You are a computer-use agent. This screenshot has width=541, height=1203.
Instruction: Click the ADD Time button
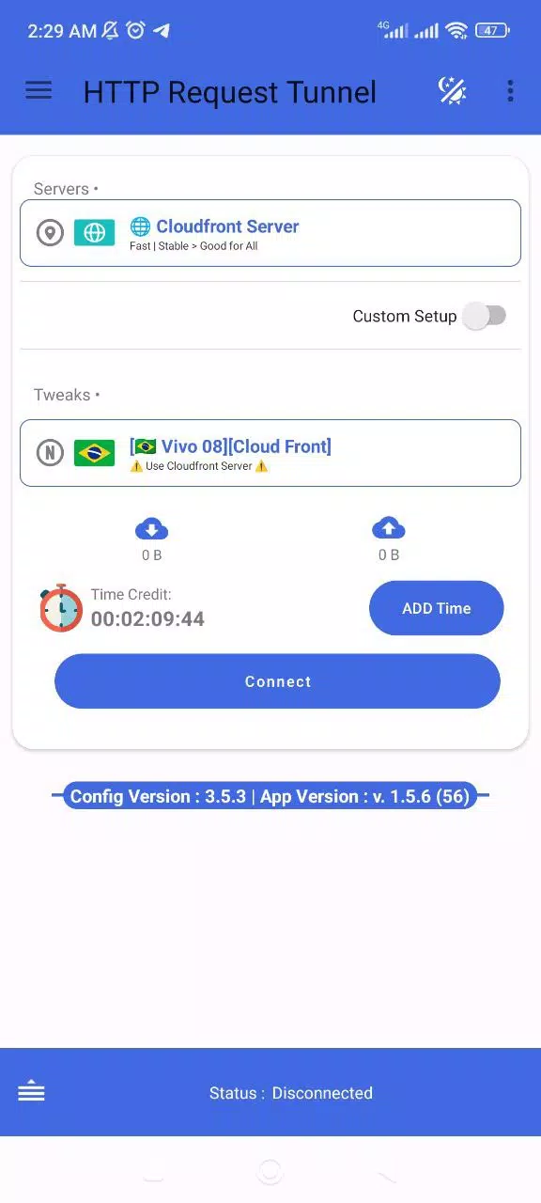pos(437,608)
